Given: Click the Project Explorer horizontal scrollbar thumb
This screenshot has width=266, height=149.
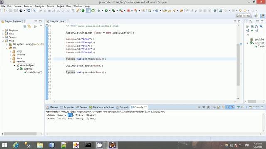Looking at the screenshot, I should 20,134.
